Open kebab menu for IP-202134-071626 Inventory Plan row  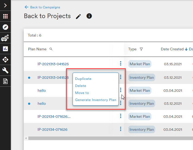(x=121, y=129)
